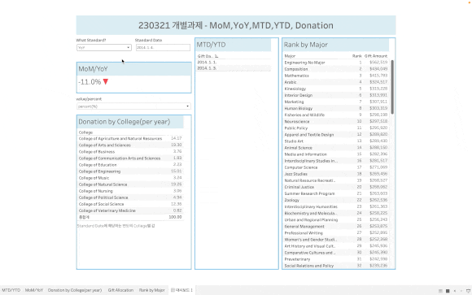The height and width of the screenshot is (295, 472).
Task: Click the Rank column header
Action: pyautogui.click(x=357, y=56)
